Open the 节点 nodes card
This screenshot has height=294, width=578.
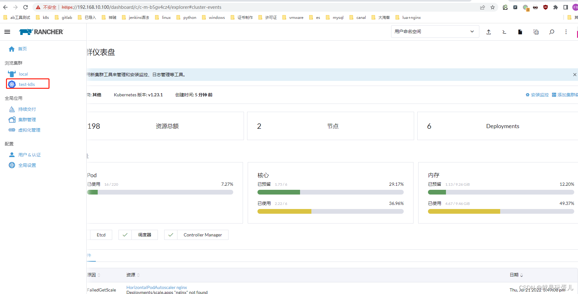coord(330,126)
